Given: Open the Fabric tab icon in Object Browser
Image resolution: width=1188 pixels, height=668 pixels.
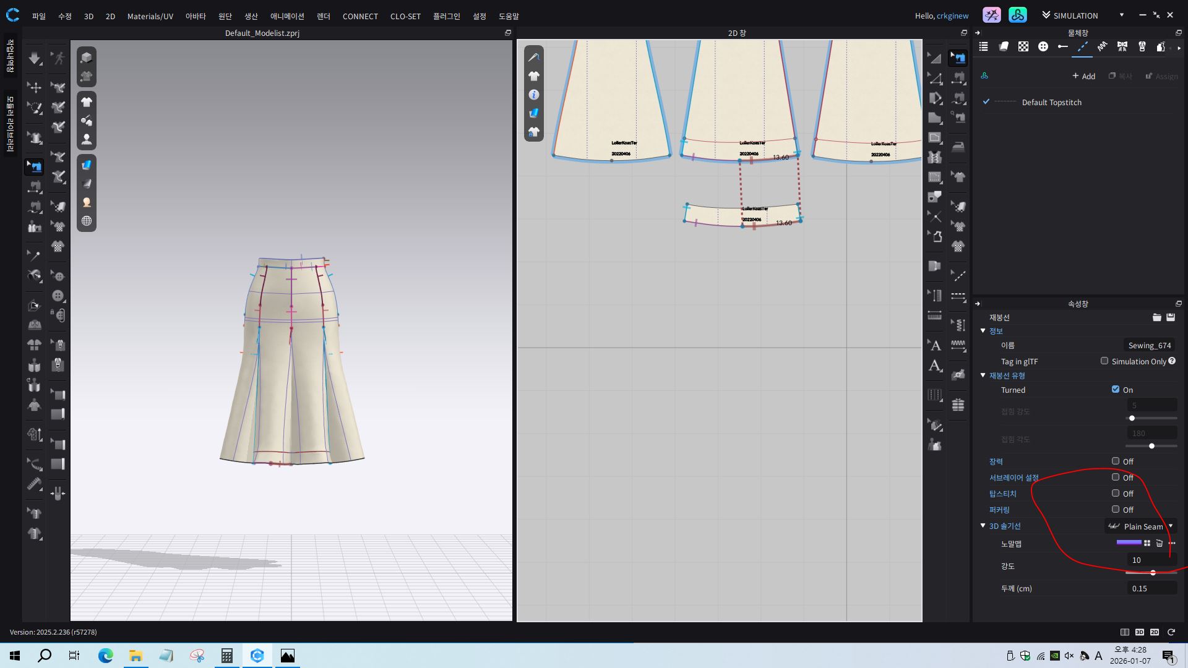Looking at the screenshot, I should pyautogui.click(x=1004, y=46).
